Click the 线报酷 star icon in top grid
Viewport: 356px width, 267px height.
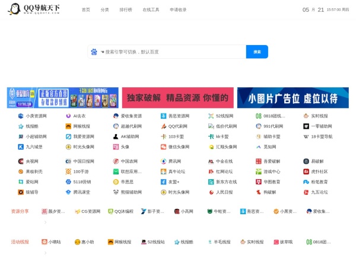point(21,126)
